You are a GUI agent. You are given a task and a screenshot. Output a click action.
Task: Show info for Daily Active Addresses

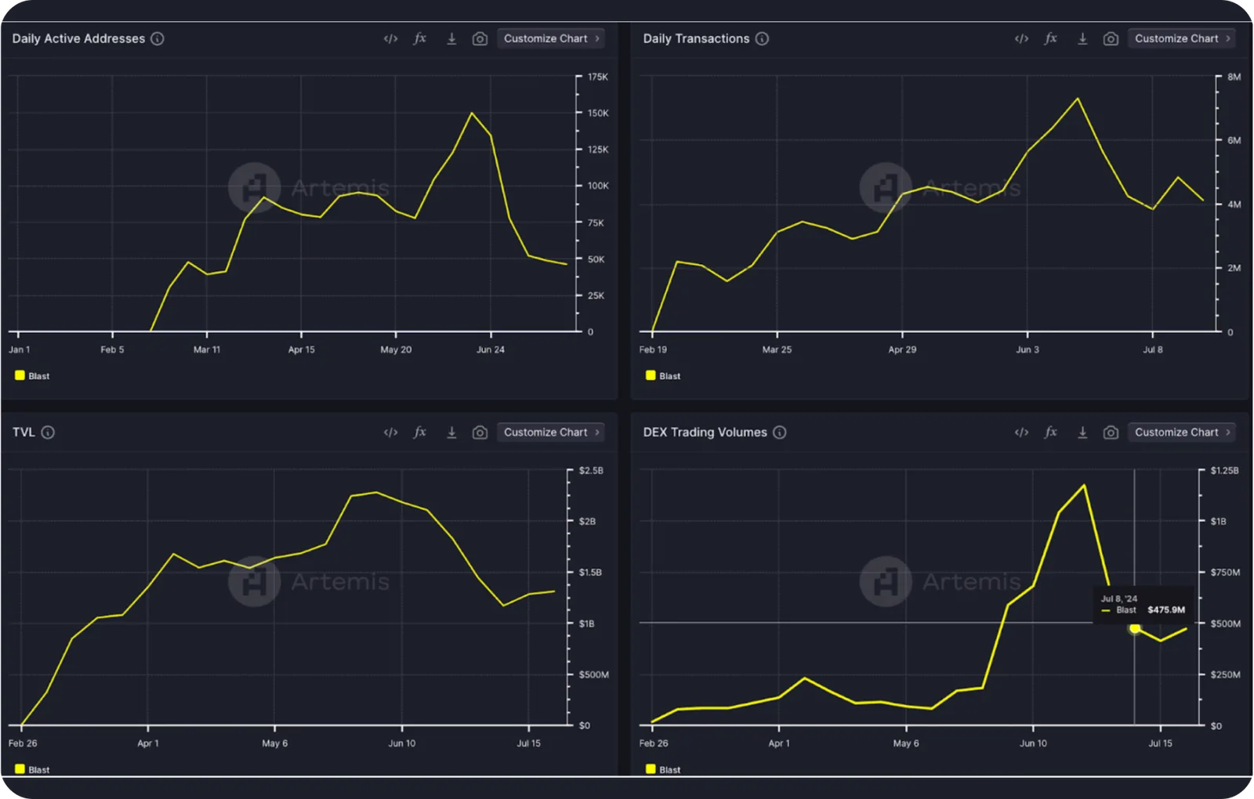pos(158,38)
